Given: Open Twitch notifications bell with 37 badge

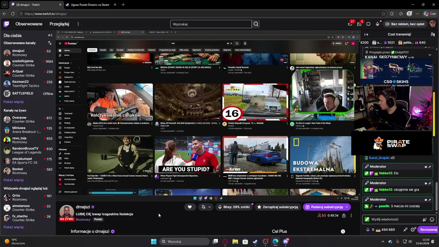Looking at the screenshot, I should click(350, 24).
